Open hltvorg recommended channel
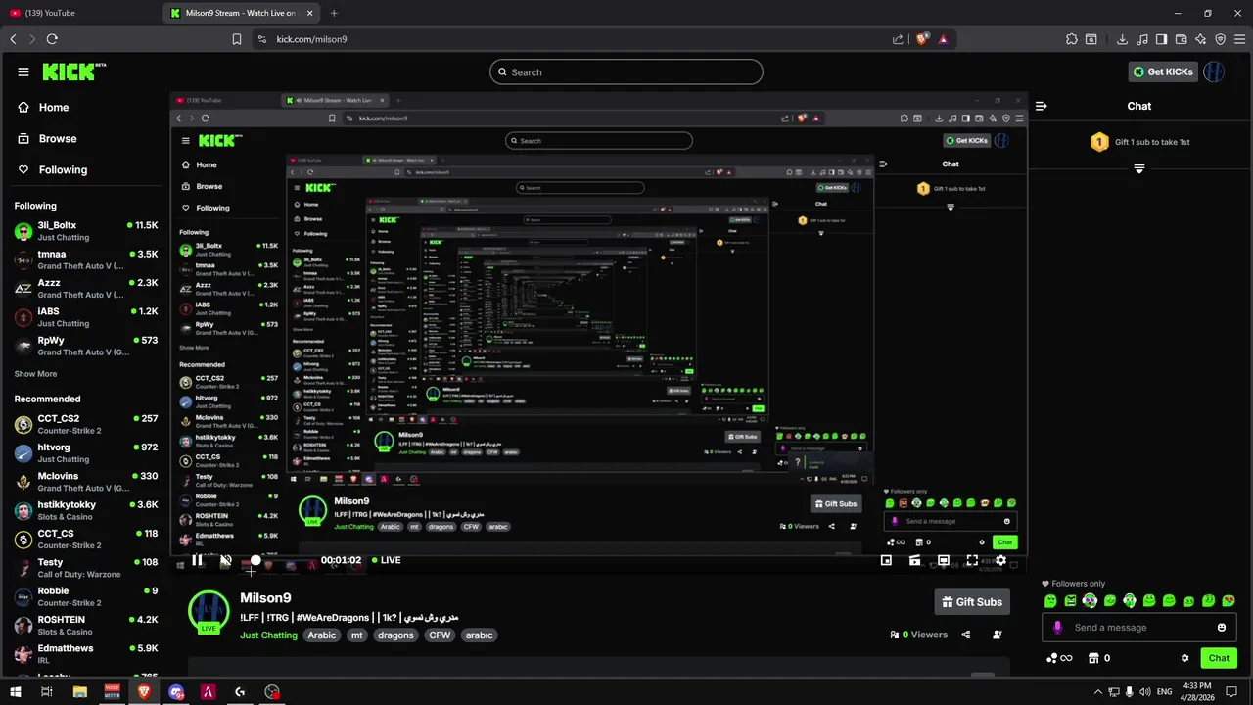The image size is (1253, 705). 86,452
